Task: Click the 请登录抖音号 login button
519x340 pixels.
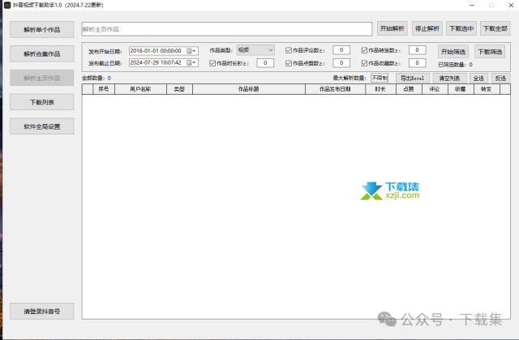Action: pyautogui.click(x=41, y=311)
